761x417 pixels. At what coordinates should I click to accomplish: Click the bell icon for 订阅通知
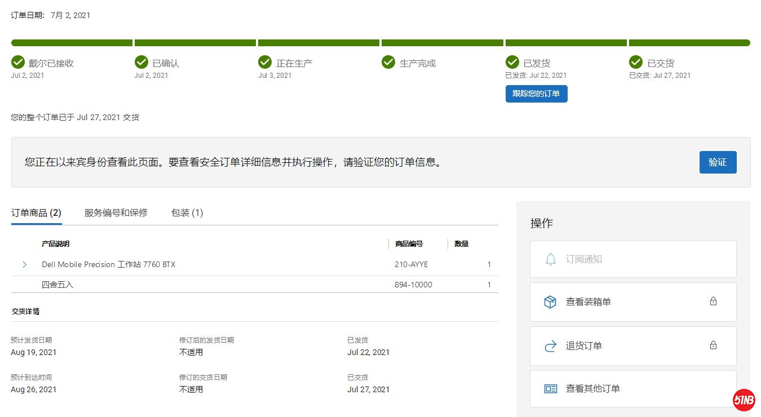(550, 259)
